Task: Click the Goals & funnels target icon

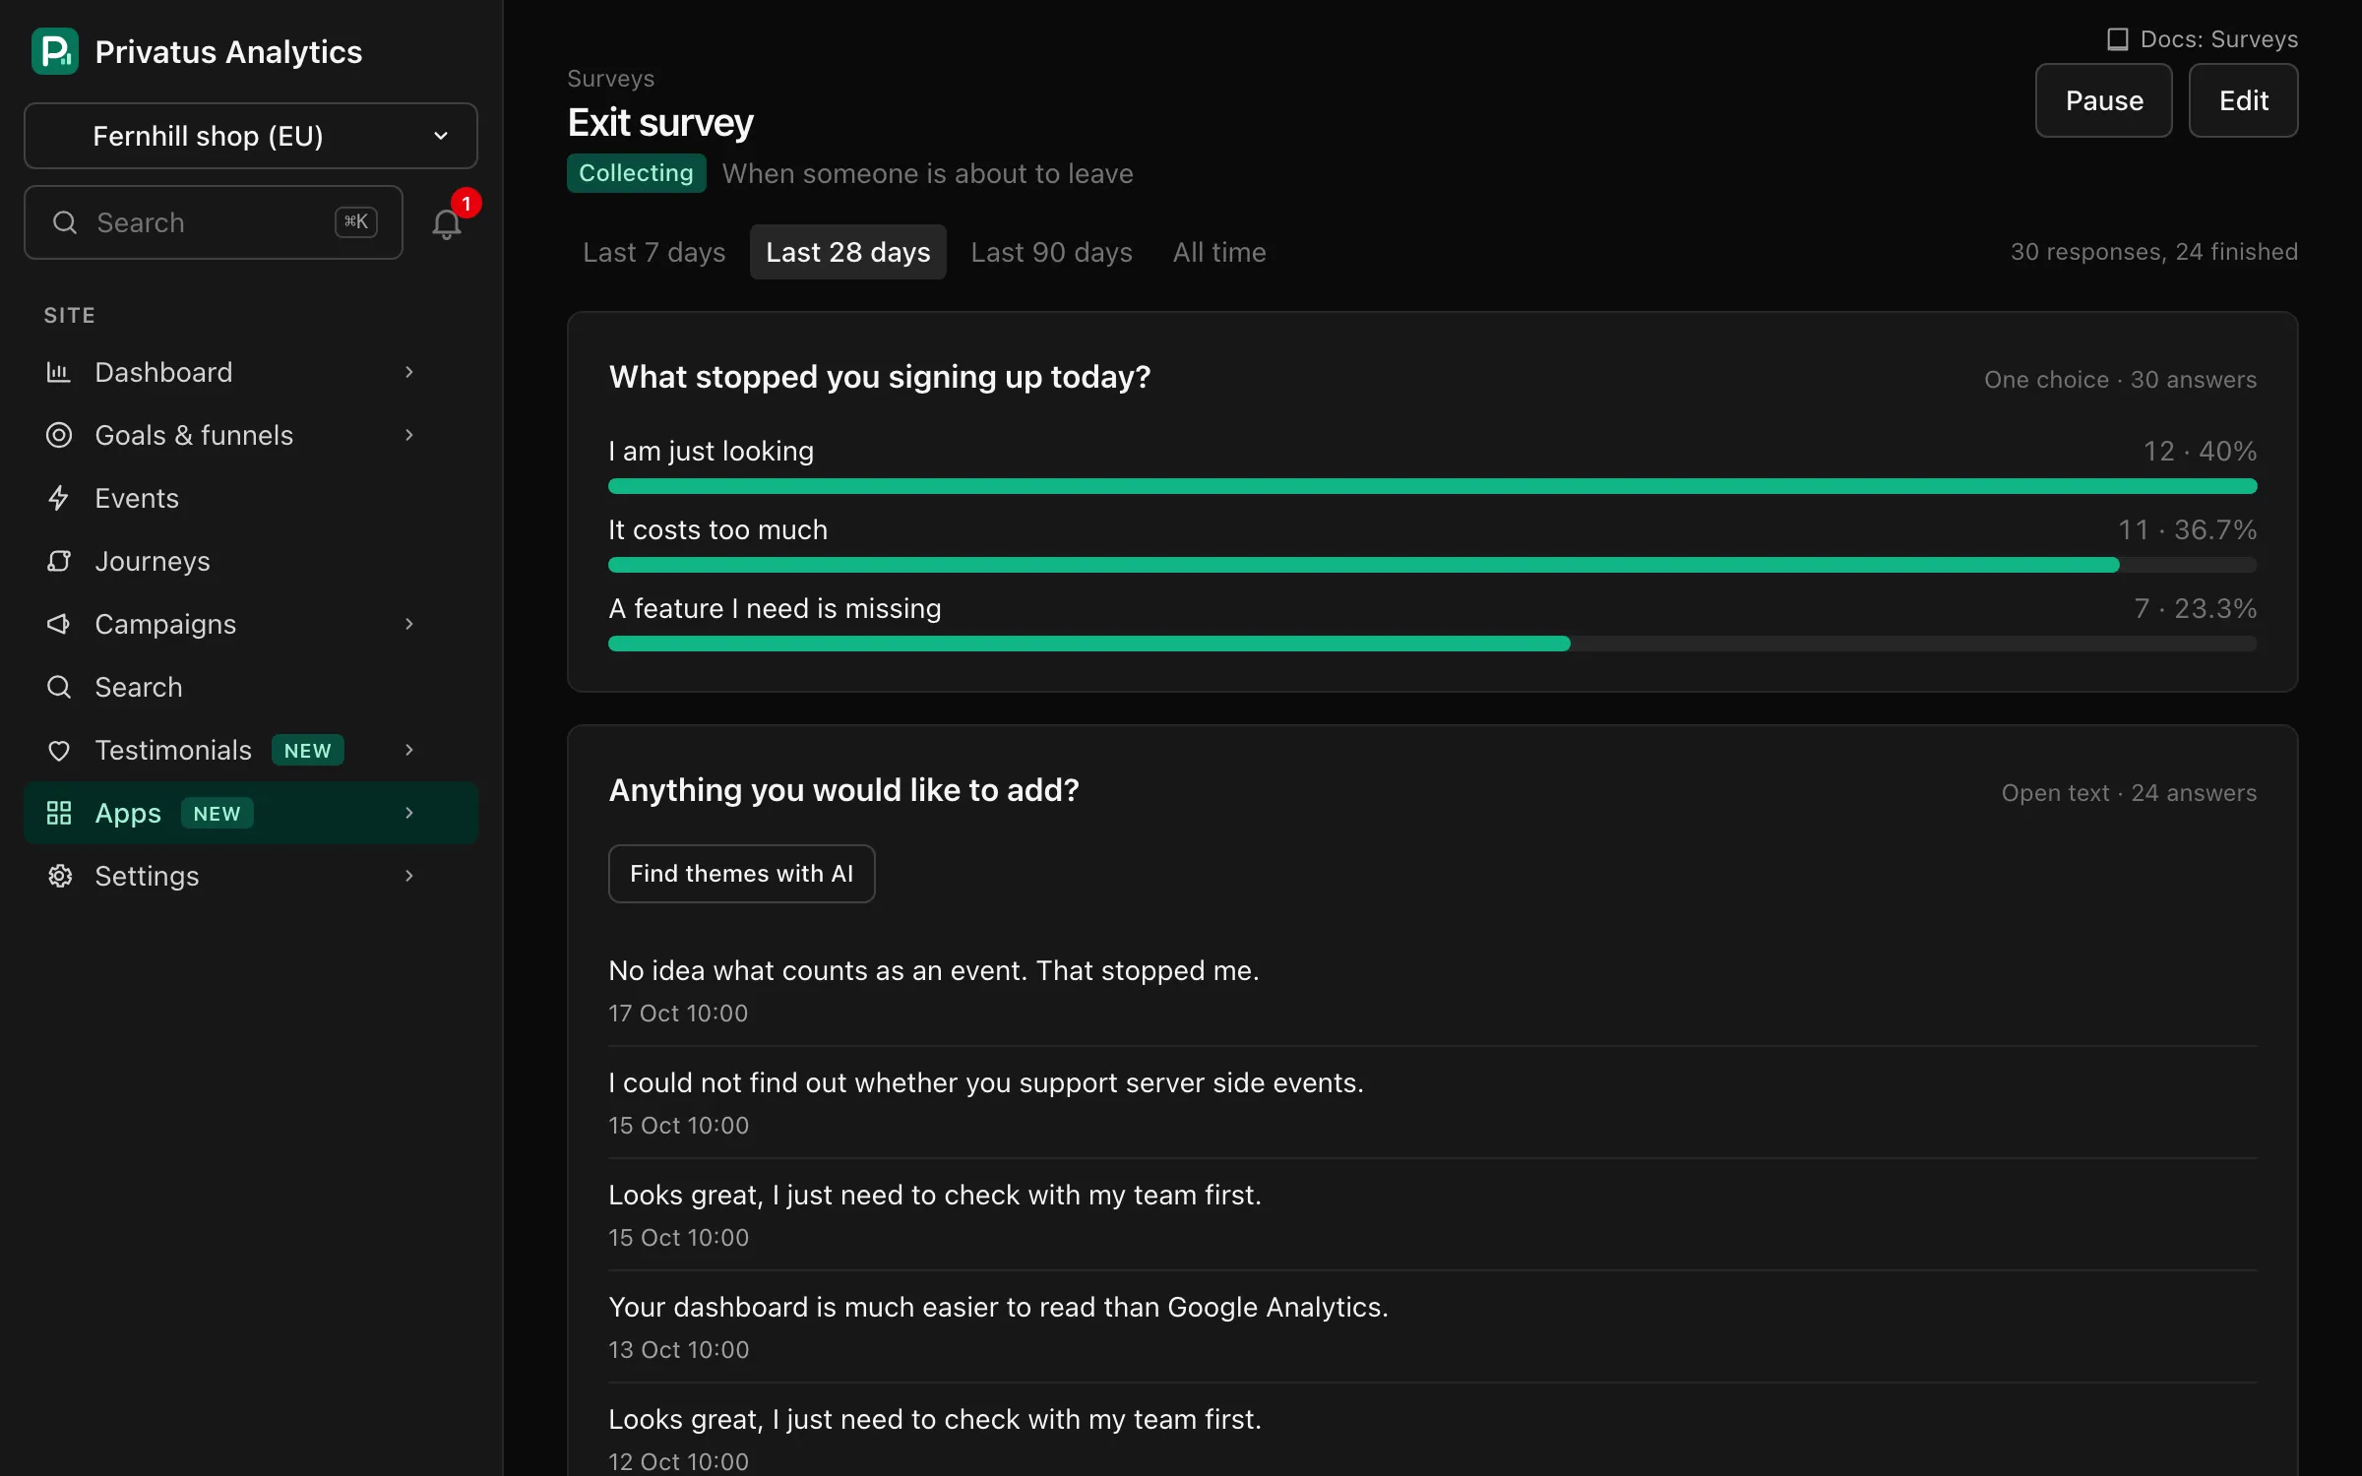Action: click(59, 435)
